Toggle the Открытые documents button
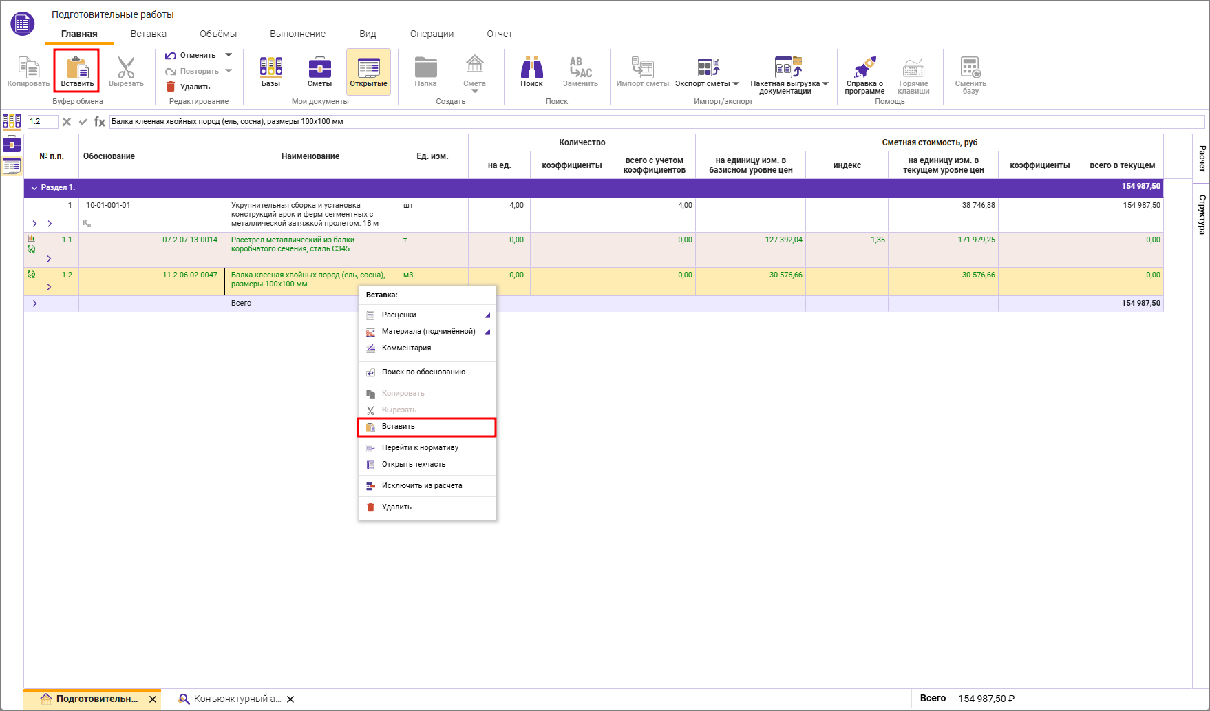 (368, 71)
